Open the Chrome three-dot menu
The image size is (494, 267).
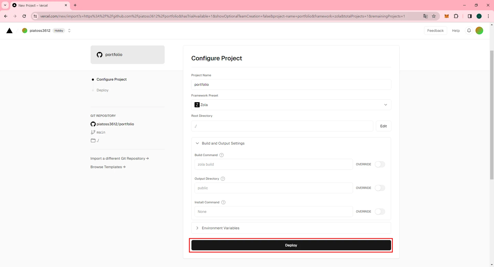coord(488,16)
